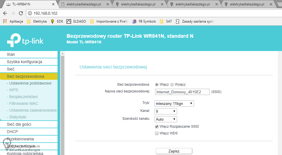Viewport: 282px width, 155px height.
Task: Click the wireless network name field
Action: coord(182,92)
